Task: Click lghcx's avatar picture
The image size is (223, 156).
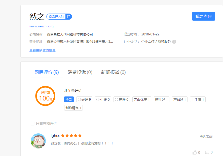Action: (38, 141)
